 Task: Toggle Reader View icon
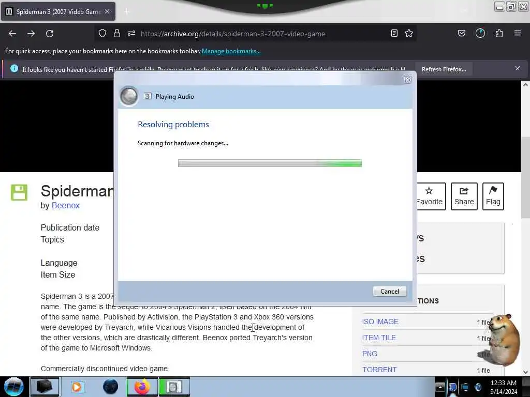click(x=394, y=33)
